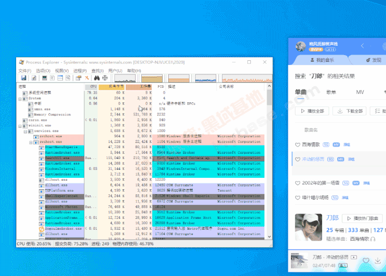
Task: Collapse the wininit.exe tree node
Action: [x=20, y=126]
